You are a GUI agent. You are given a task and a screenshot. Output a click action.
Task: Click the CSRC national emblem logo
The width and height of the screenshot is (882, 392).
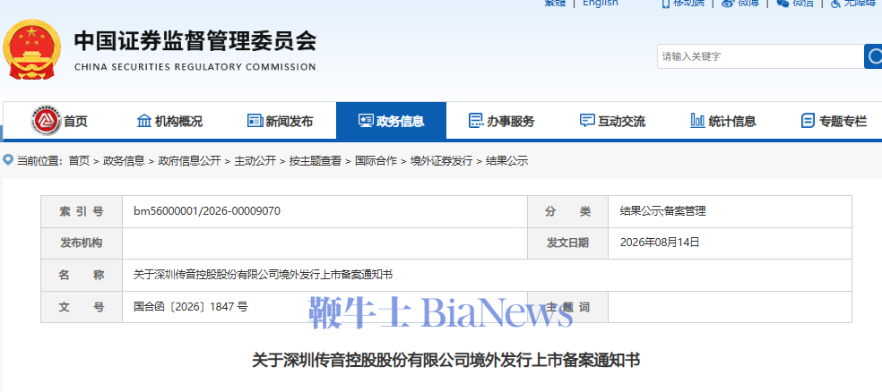(x=31, y=49)
